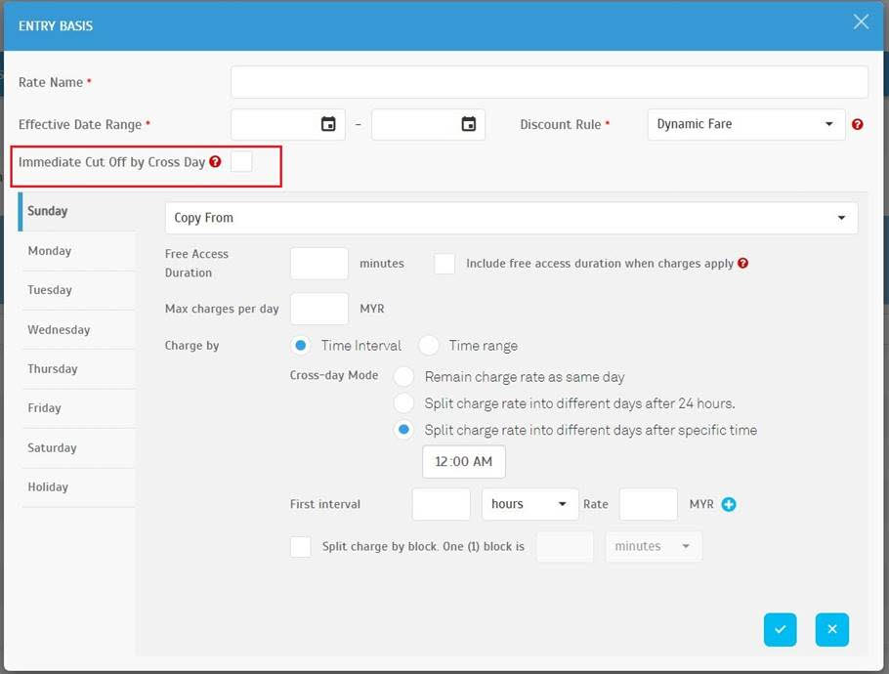Viewport: 889px width, 674px height.
Task: Click help icon next to Immediate Cut Off
Action: click(x=215, y=162)
